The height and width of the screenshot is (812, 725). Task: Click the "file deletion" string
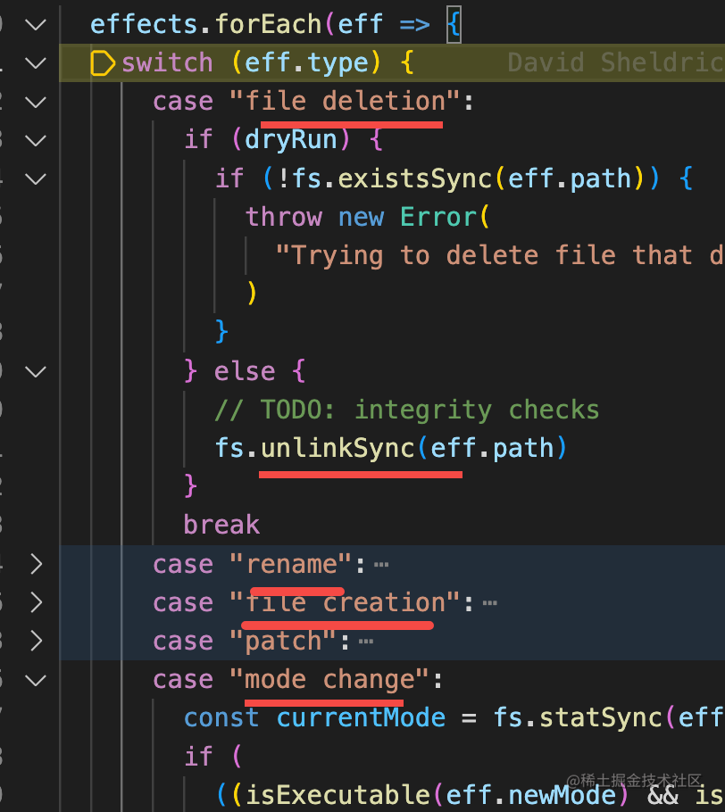(x=345, y=101)
